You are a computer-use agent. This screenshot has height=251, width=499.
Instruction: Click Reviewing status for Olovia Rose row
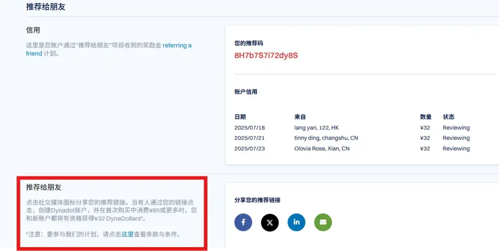pyautogui.click(x=456, y=148)
